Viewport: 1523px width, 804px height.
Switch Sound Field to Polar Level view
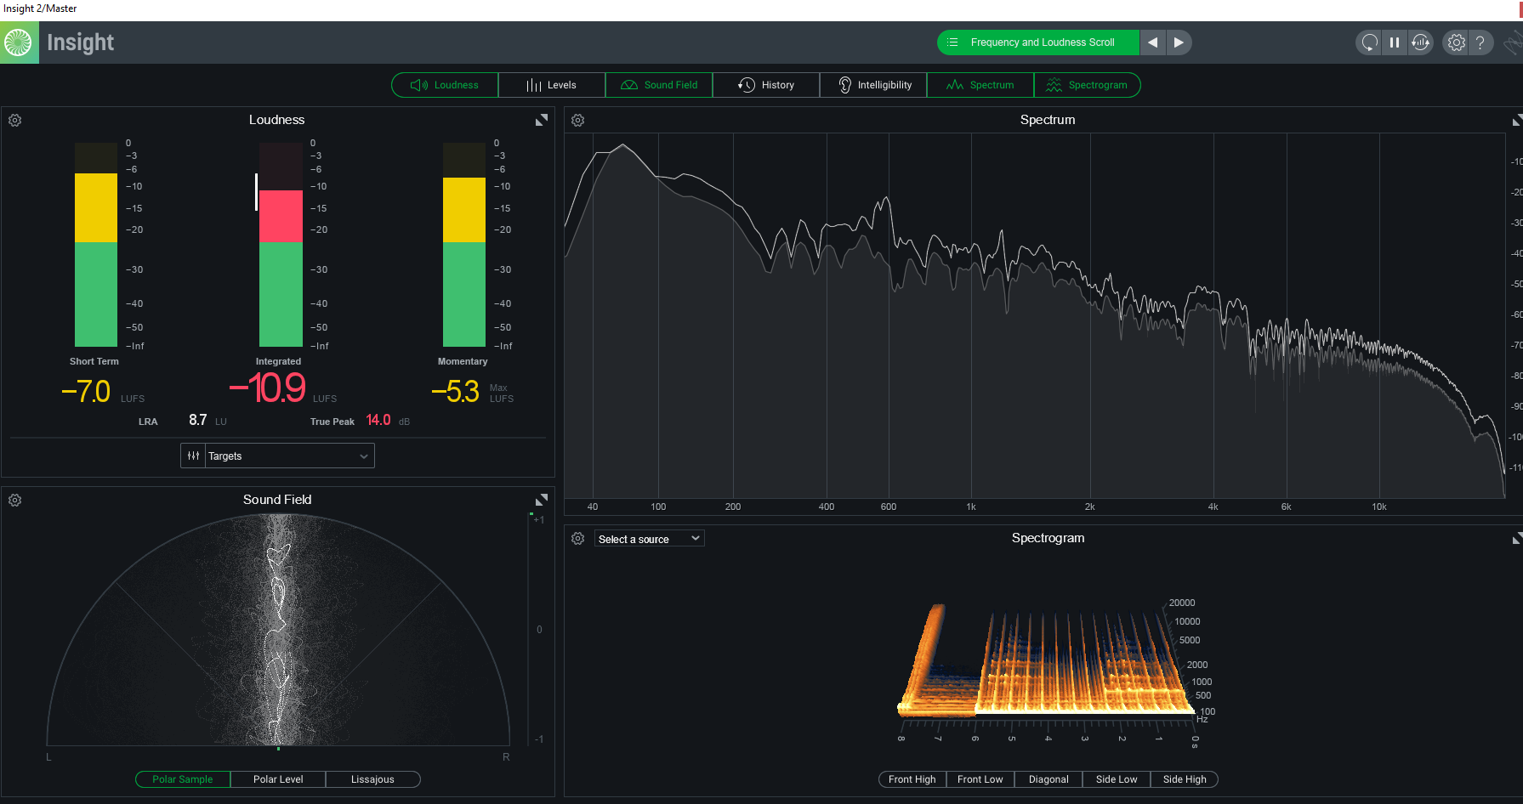coord(278,779)
